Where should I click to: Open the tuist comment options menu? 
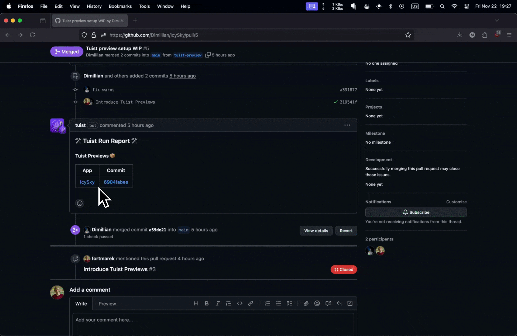(x=347, y=125)
